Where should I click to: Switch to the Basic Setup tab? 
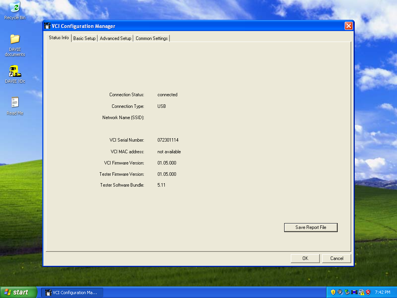84,38
